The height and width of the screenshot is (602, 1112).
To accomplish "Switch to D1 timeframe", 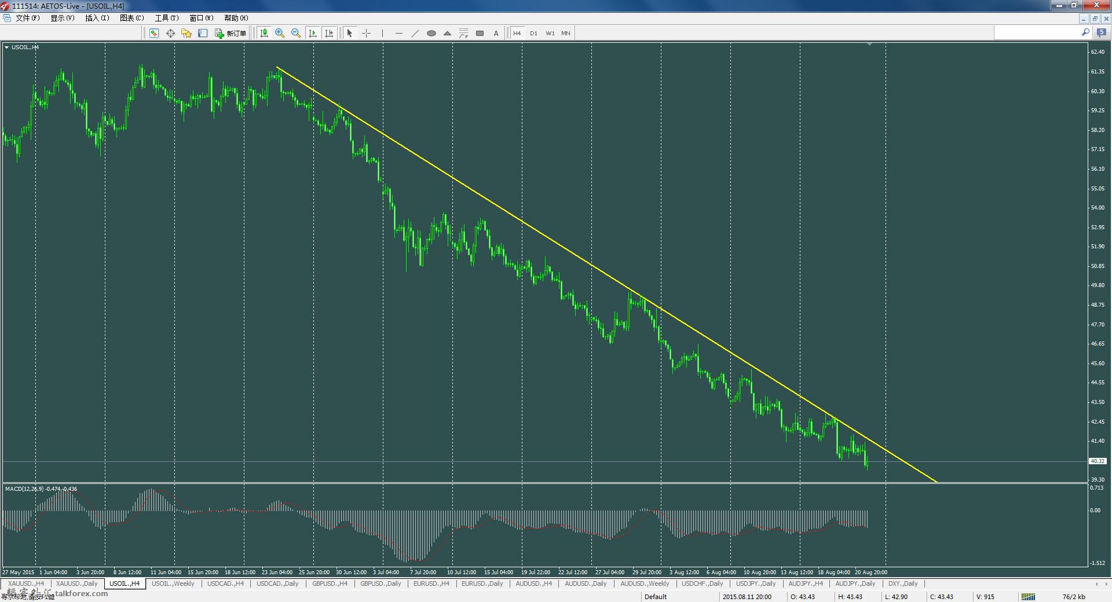I will 533,33.
